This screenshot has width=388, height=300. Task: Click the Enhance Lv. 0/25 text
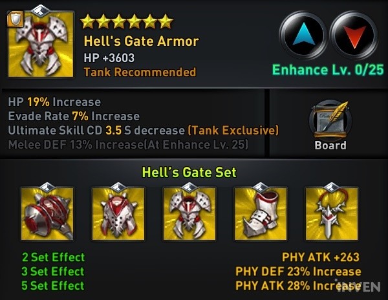(x=328, y=70)
